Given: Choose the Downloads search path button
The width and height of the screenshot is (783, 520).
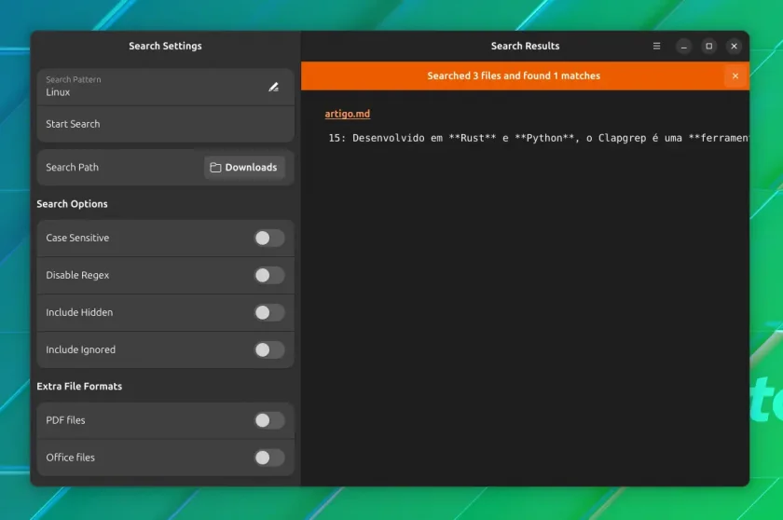Looking at the screenshot, I should (x=244, y=167).
